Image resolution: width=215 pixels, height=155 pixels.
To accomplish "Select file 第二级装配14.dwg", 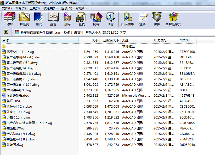I will tap(20, 68).
